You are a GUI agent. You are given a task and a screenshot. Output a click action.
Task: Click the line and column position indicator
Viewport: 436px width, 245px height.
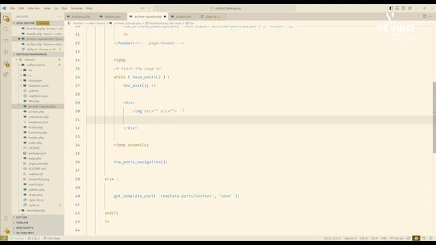tap(332, 238)
